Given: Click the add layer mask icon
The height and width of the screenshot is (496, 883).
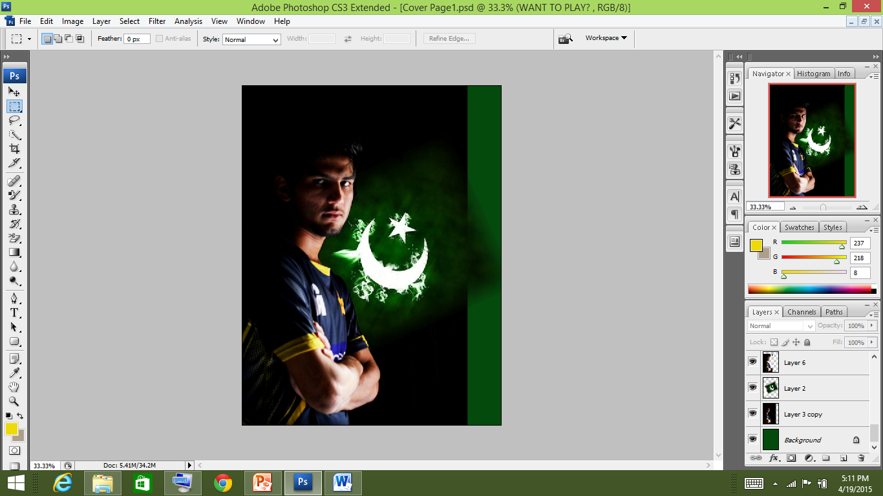Looking at the screenshot, I should tap(791, 458).
